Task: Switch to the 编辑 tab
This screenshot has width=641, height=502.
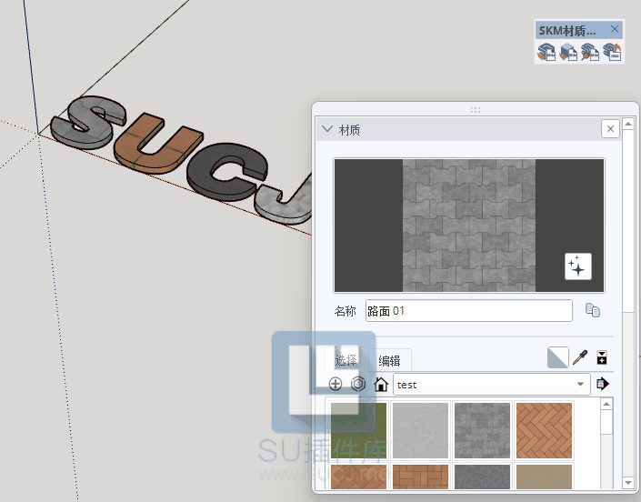Action: coord(390,360)
